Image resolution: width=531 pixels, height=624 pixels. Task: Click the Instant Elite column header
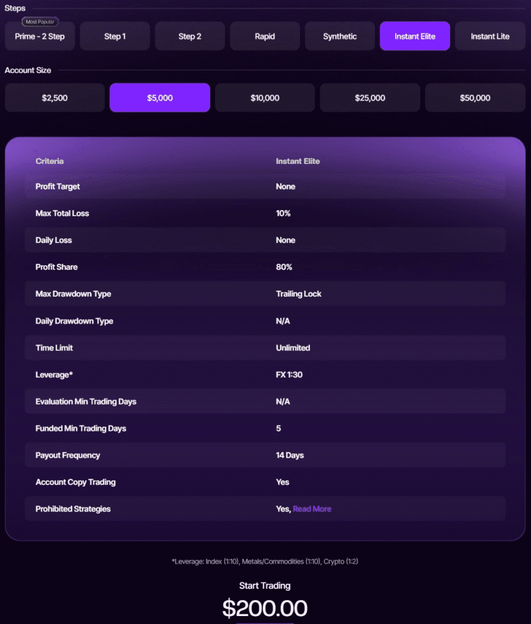point(298,161)
